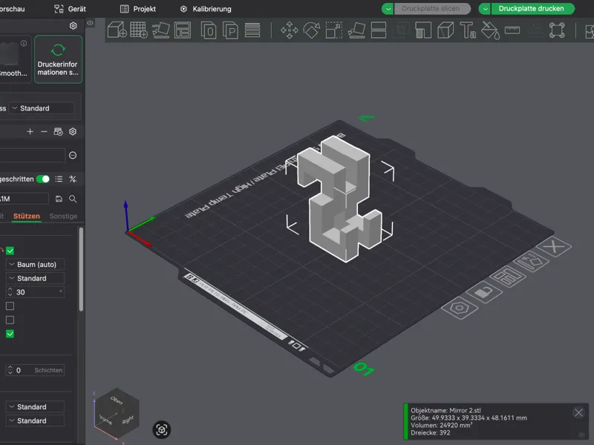Adjust the stepper arrows of the 30 value

(10, 291)
